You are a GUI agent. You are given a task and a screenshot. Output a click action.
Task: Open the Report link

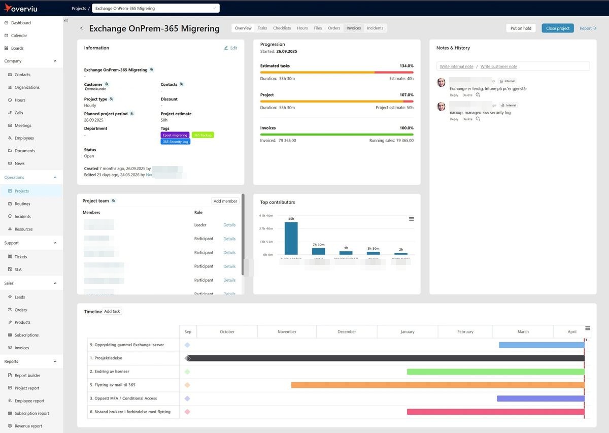pos(588,28)
